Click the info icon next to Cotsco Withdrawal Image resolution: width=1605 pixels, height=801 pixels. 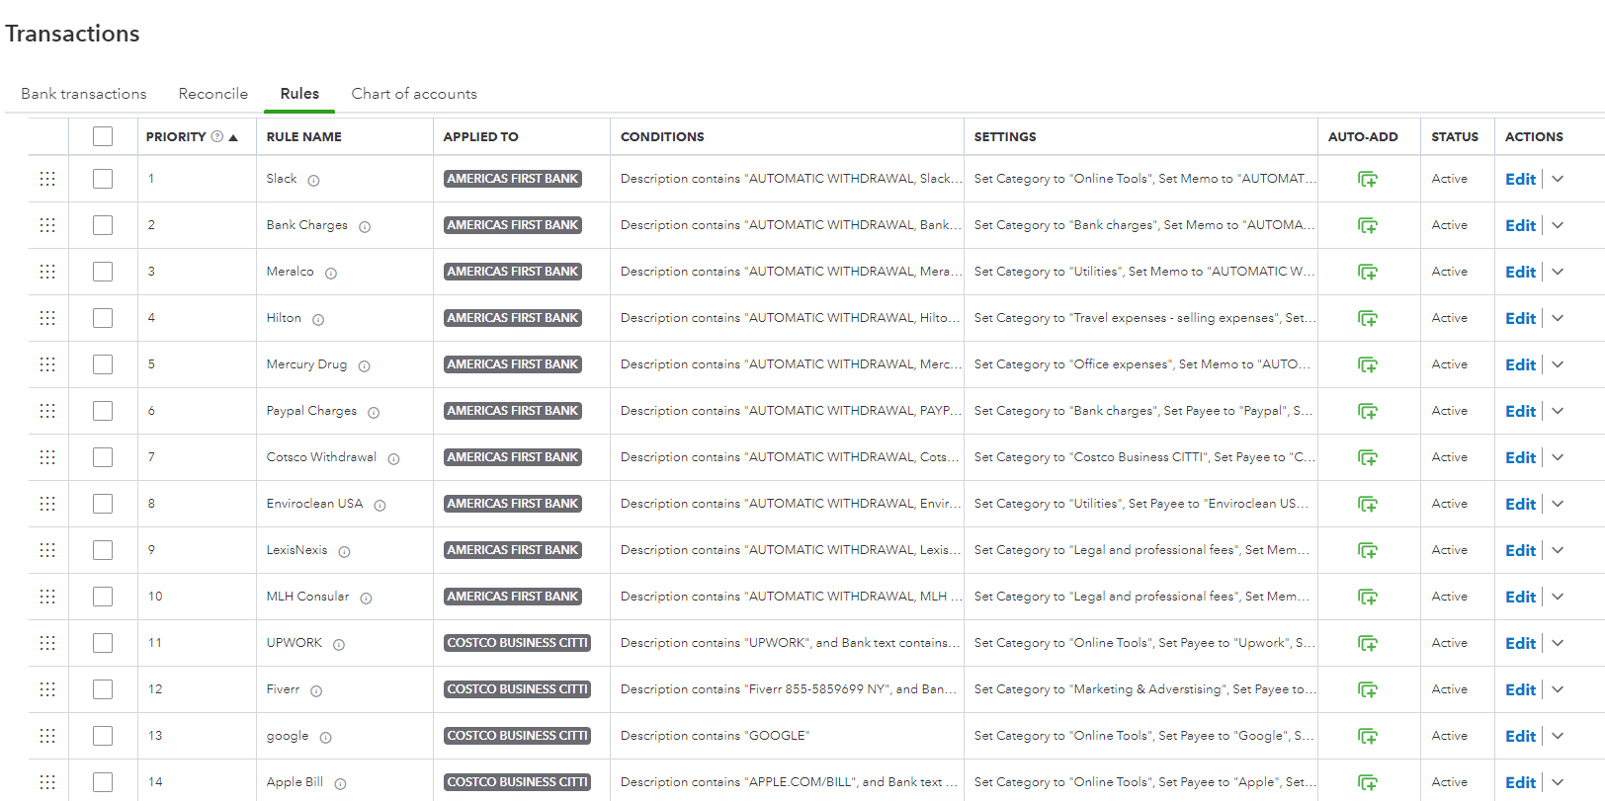point(393,459)
